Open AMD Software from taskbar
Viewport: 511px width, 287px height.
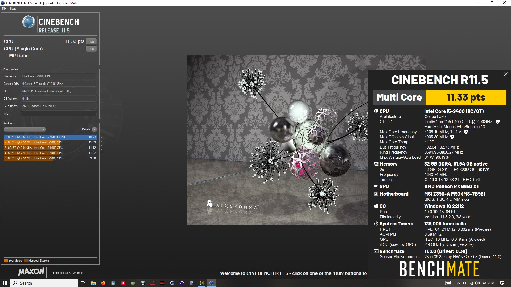[x=123, y=283]
